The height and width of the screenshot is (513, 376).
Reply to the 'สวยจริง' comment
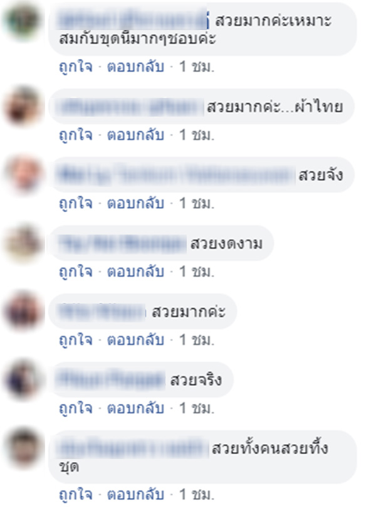135,408
